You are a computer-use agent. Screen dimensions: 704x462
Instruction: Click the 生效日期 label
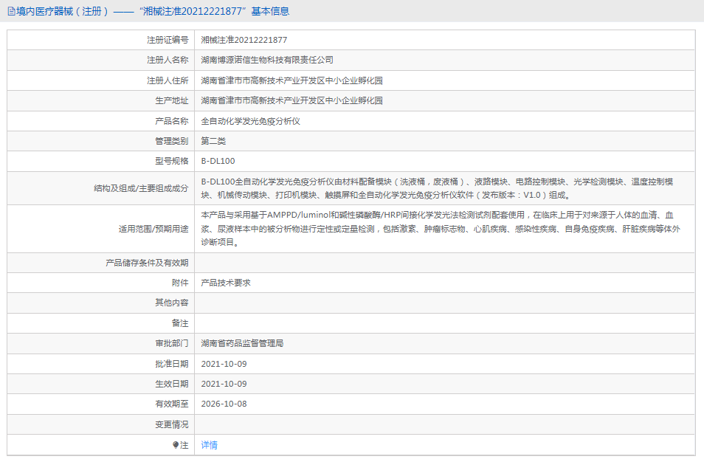click(x=171, y=384)
